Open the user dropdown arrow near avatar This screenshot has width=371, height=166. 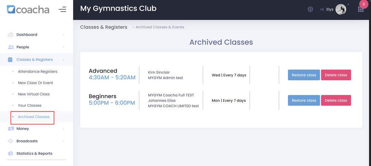tap(348, 5)
